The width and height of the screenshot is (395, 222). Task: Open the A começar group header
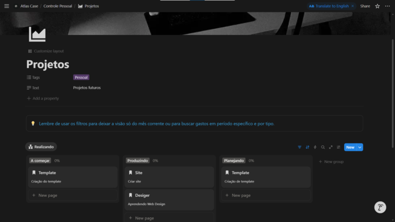click(40, 161)
